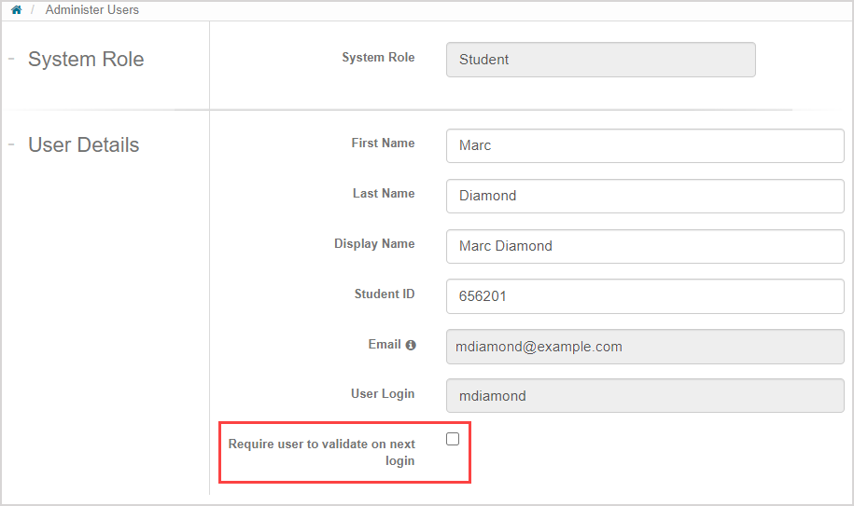The height and width of the screenshot is (506, 854).
Task: Click the Student ID label text
Action: (385, 294)
